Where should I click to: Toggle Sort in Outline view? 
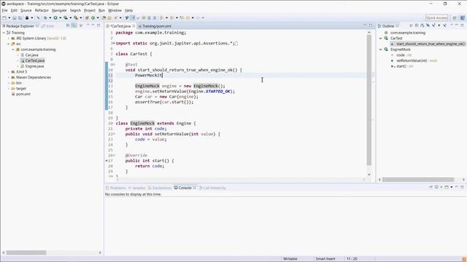click(423, 26)
